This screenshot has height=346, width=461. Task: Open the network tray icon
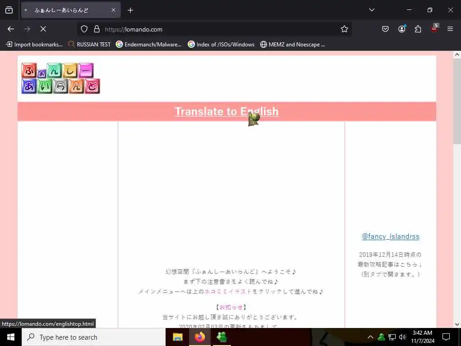click(x=392, y=337)
